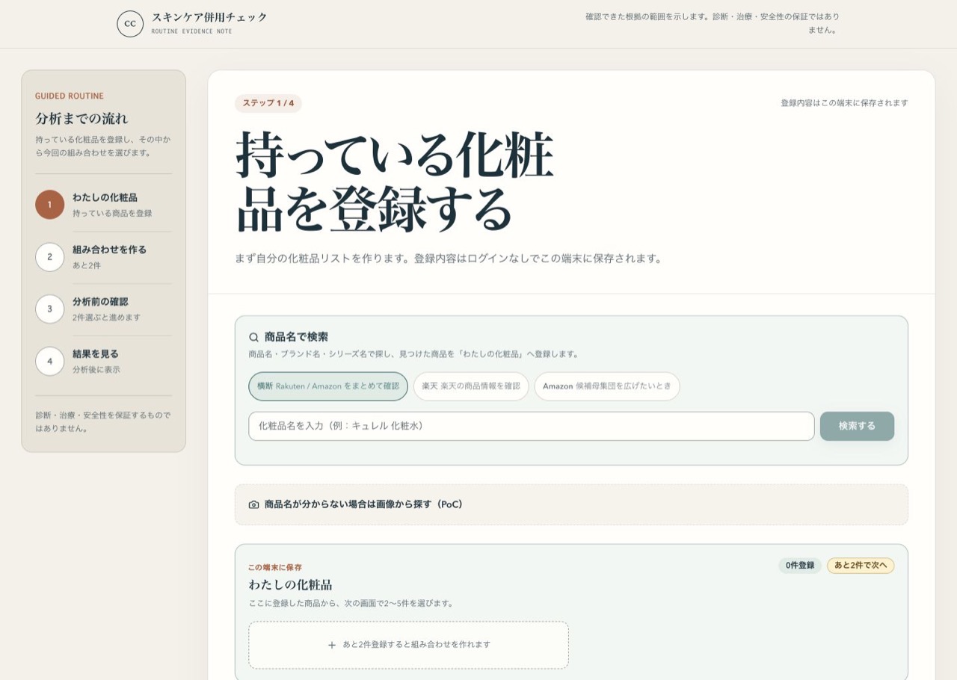The height and width of the screenshot is (680, 957).
Task: Click the 分析後に表示 step description
Action: pyautogui.click(x=96, y=370)
